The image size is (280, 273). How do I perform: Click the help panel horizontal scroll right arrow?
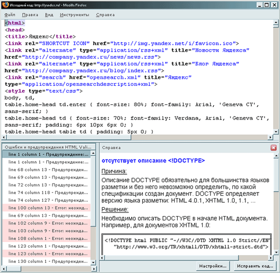pyautogui.click(x=271, y=258)
